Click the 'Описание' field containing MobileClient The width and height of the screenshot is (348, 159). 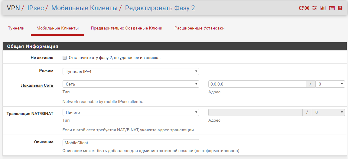tap(131, 143)
